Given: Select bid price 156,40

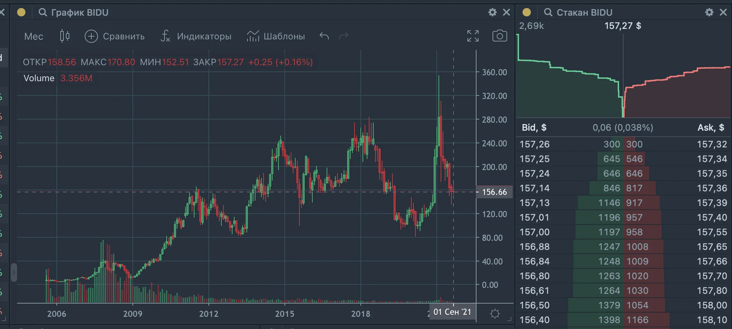Looking at the screenshot, I should coord(534,320).
